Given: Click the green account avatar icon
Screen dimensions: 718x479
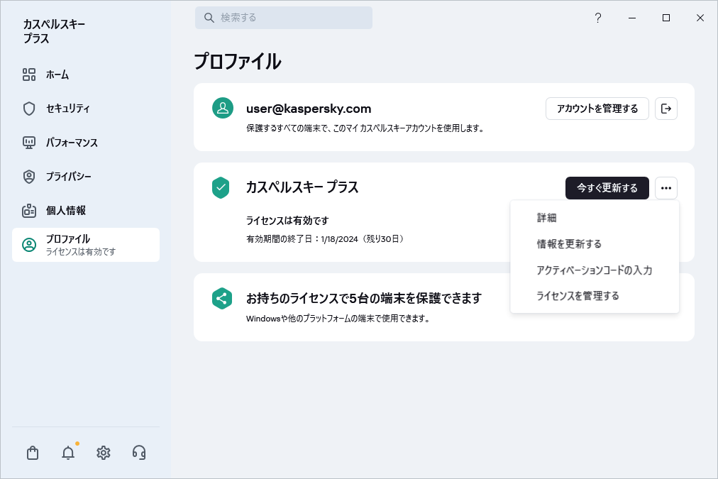Looking at the screenshot, I should [x=222, y=109].
